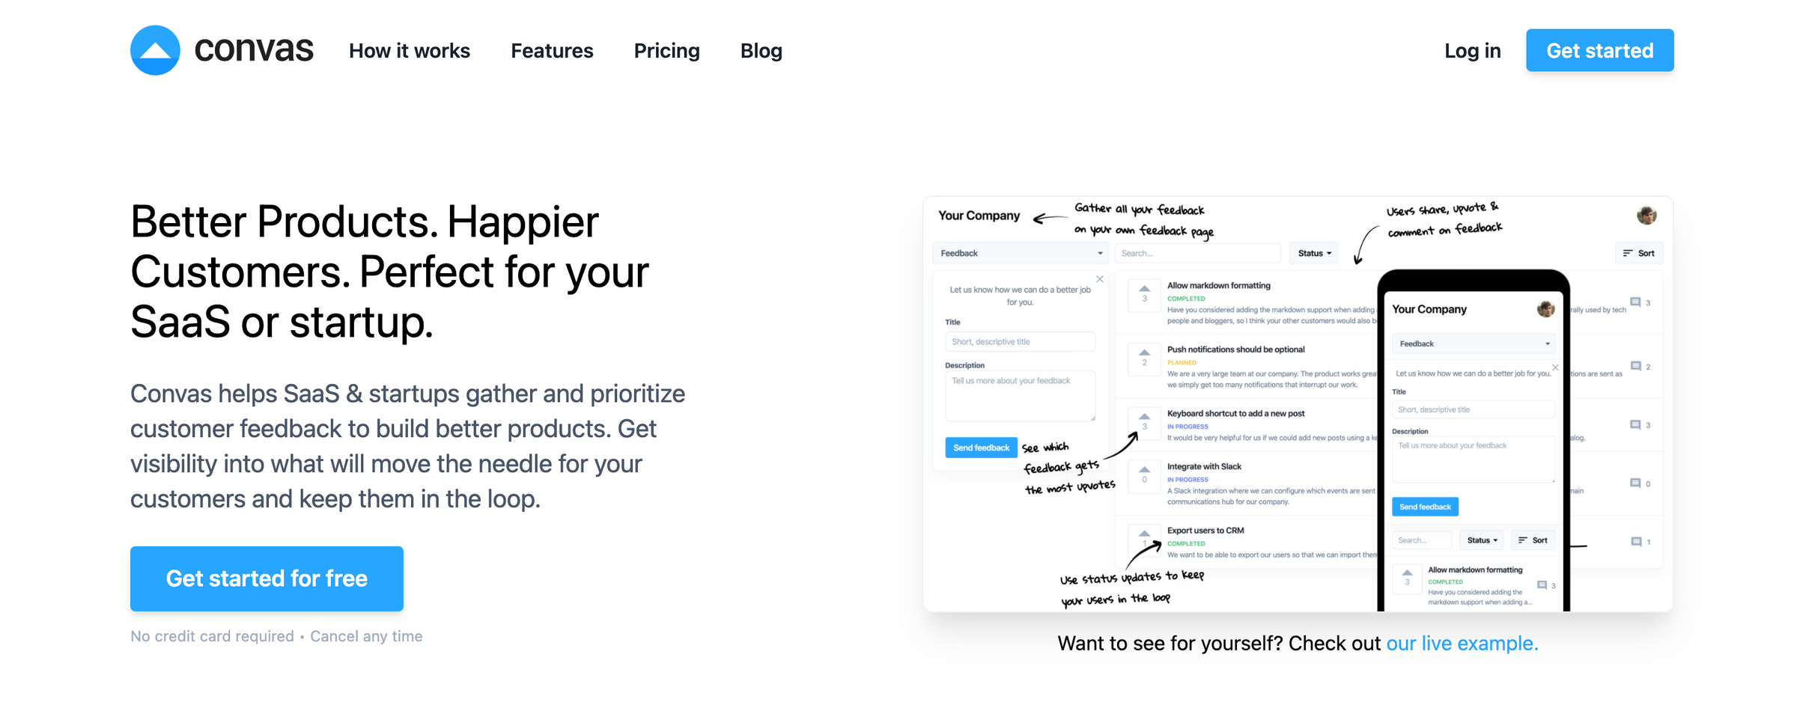The height and width of the screenshot is (723, 1797).
Task: Click the Send feedback button
Action: click(x=981, y=447)
